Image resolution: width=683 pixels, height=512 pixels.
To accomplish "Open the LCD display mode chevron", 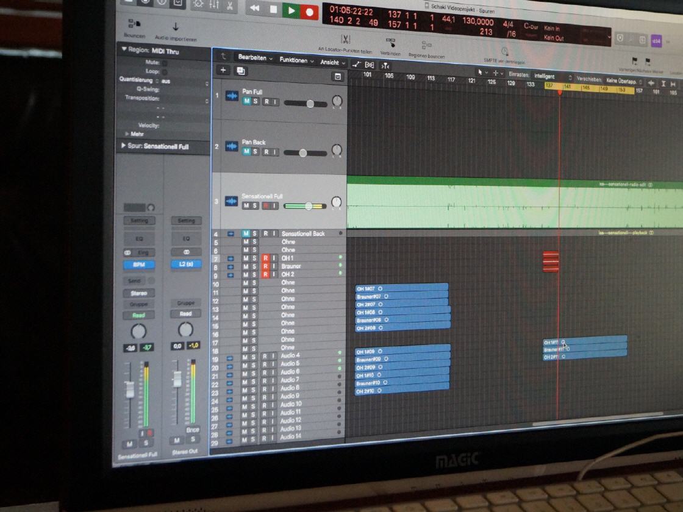I will 609,37.
